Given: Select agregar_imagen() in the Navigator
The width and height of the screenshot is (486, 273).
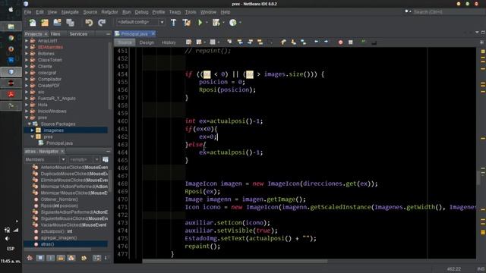Looking at the screenshot, I should [59, 237].
